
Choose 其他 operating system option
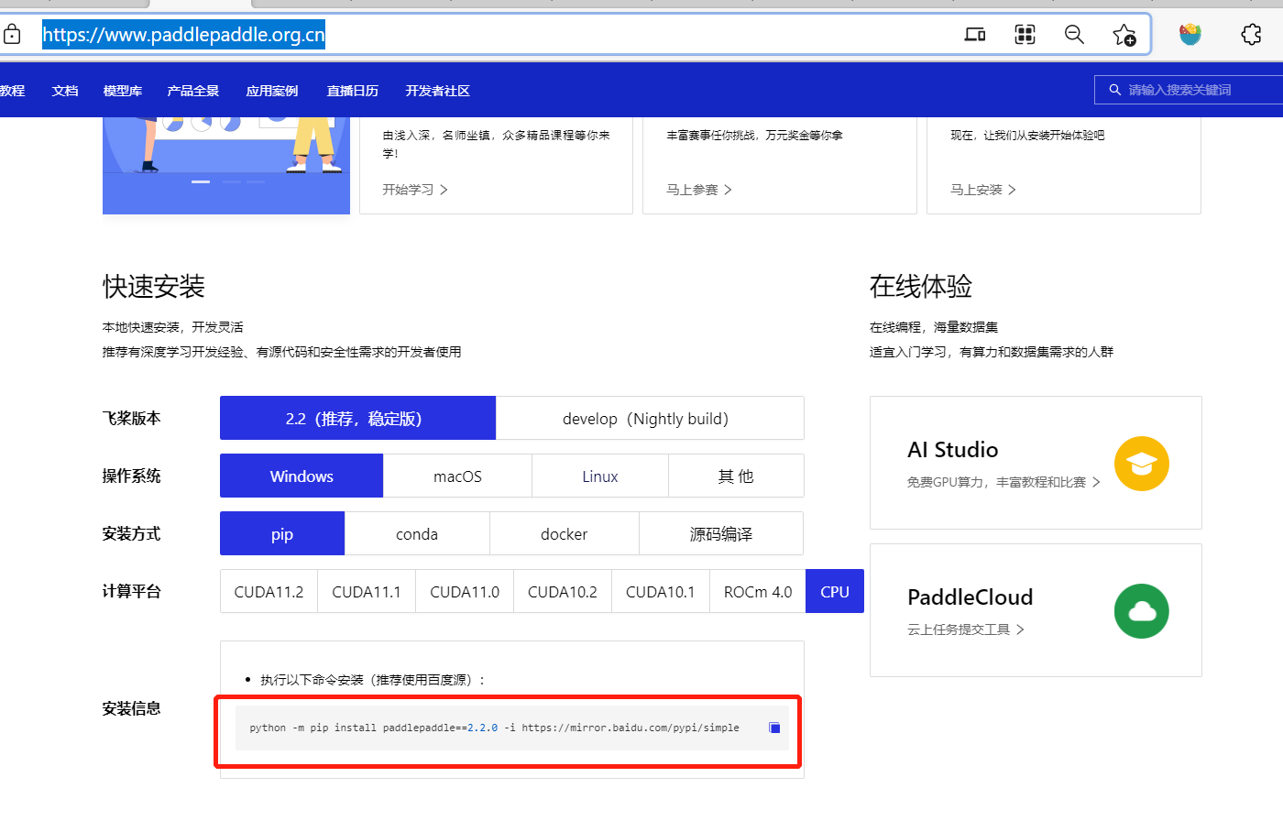(736, 476)
